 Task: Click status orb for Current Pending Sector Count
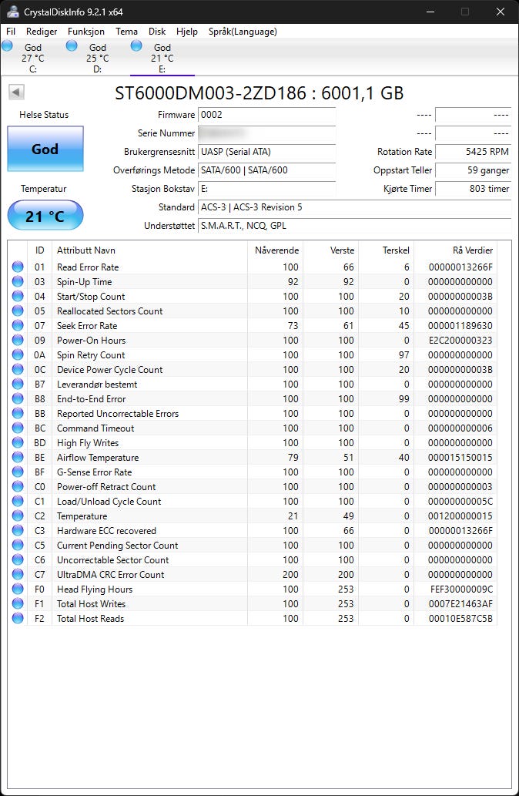tap(18, 545)
